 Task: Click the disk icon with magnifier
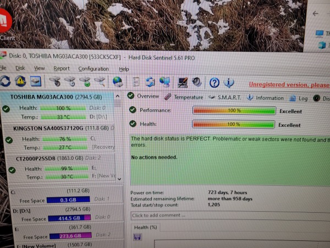click(x=100, y=82)
